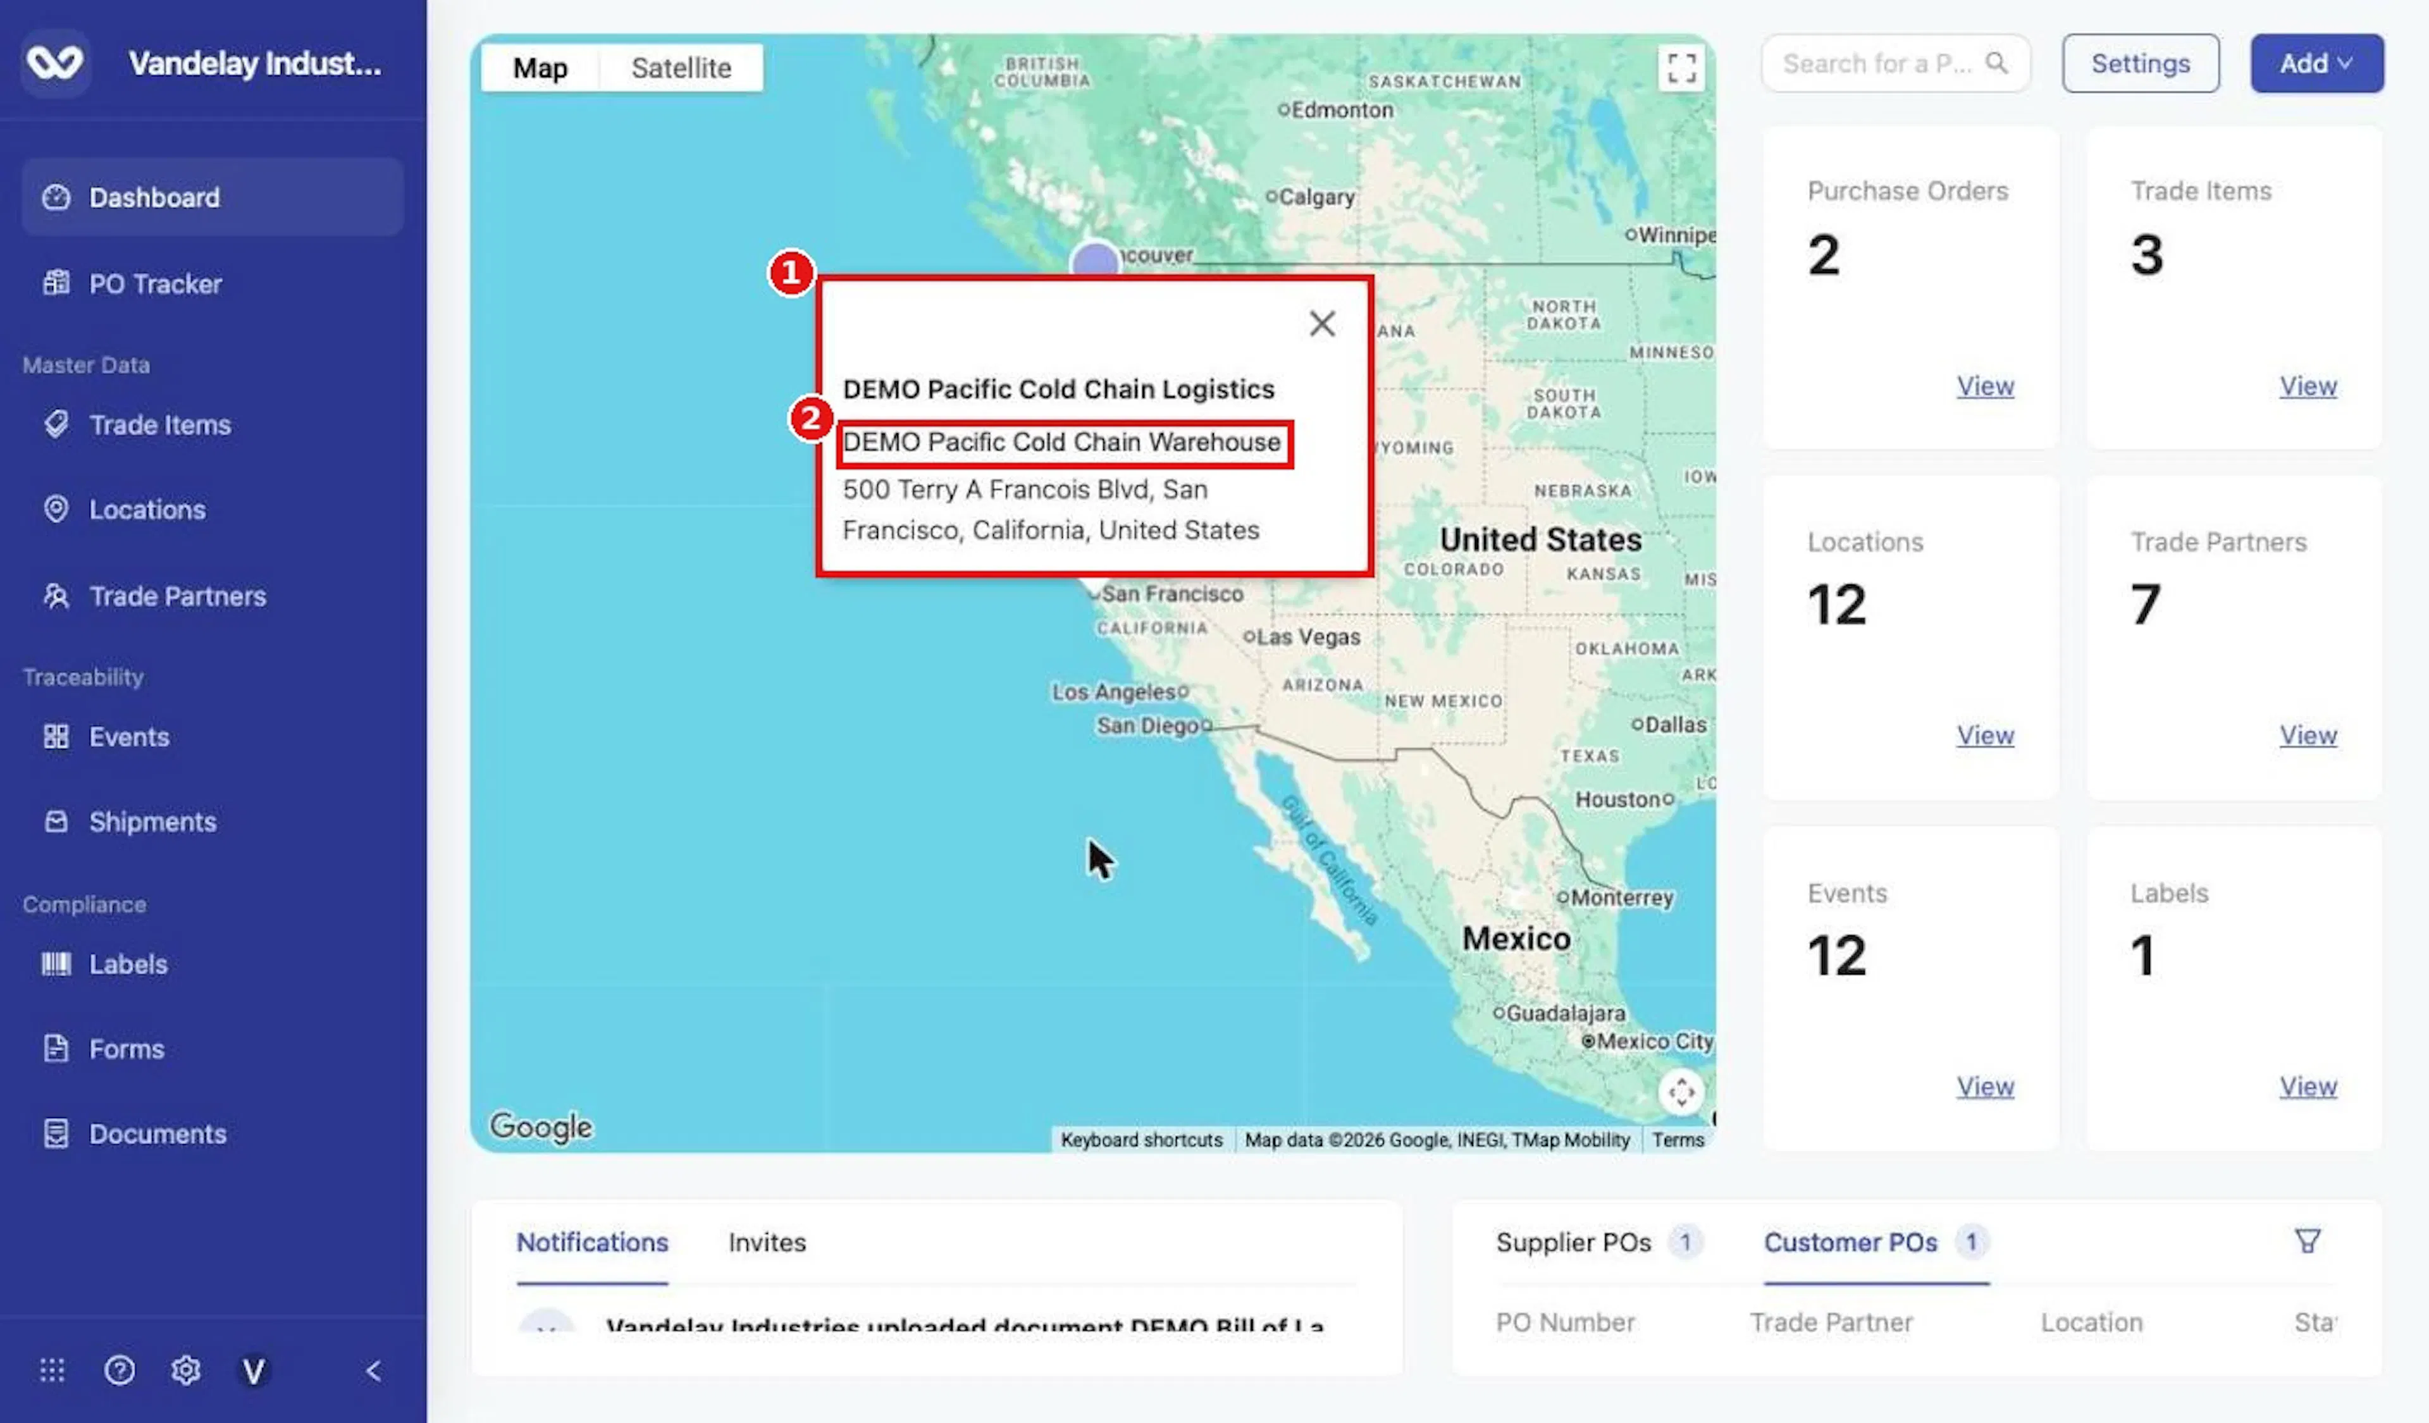Screen dimensions: 2429x1423
Task: Open the Settings button
Action: point(2140,64)
